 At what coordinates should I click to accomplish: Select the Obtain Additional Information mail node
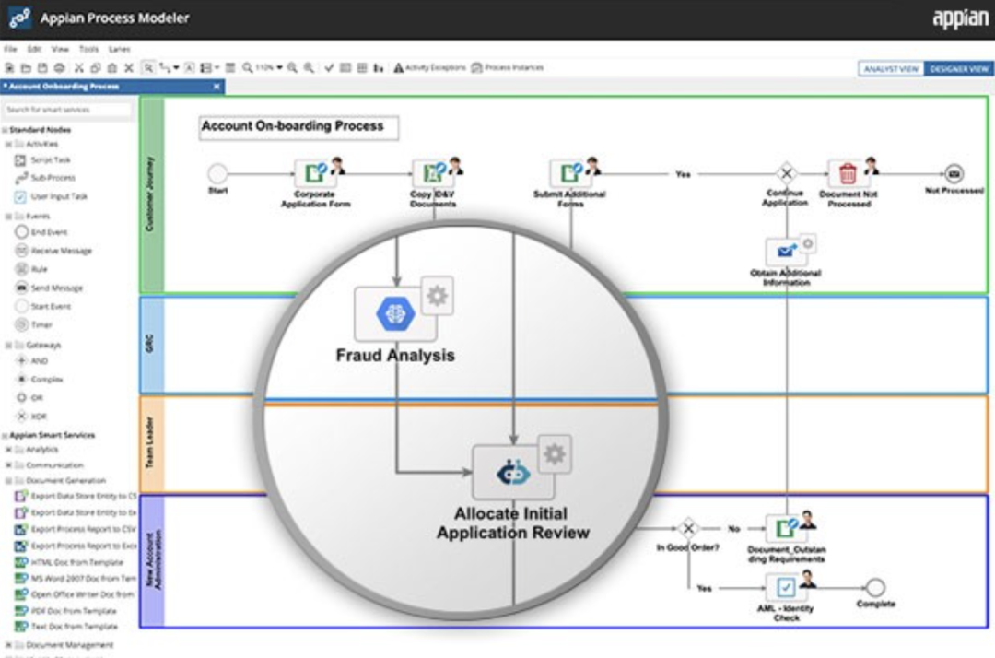[x=786, y=252]
